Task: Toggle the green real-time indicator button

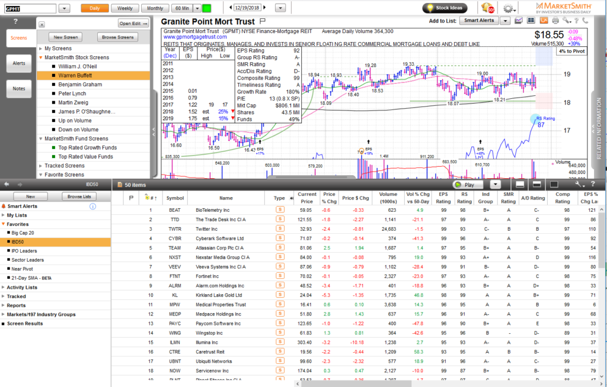Action: point(207,8)
